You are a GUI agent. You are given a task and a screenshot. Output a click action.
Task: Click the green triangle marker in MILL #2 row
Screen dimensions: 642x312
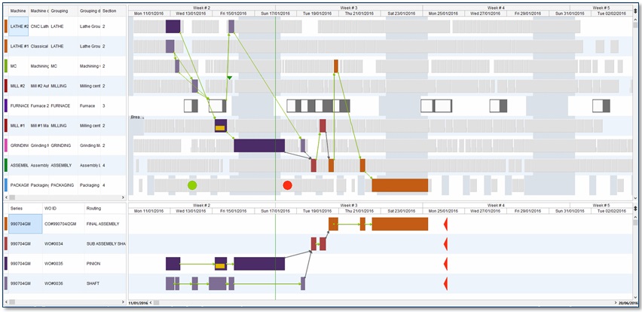(x=230, y=78)
